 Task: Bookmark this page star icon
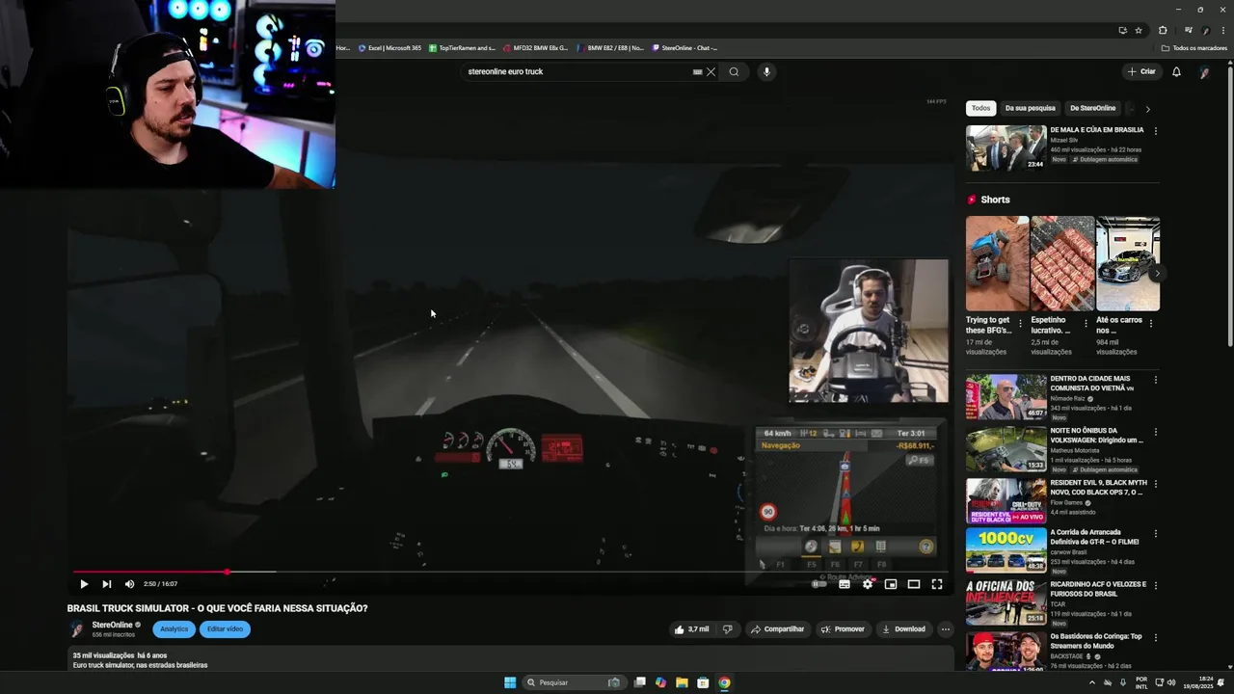click(x=1139, y=30)
